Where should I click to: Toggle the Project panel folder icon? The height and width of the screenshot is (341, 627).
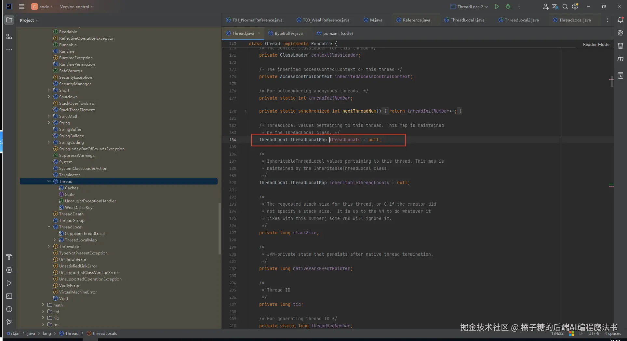click(x=9, y=20)
